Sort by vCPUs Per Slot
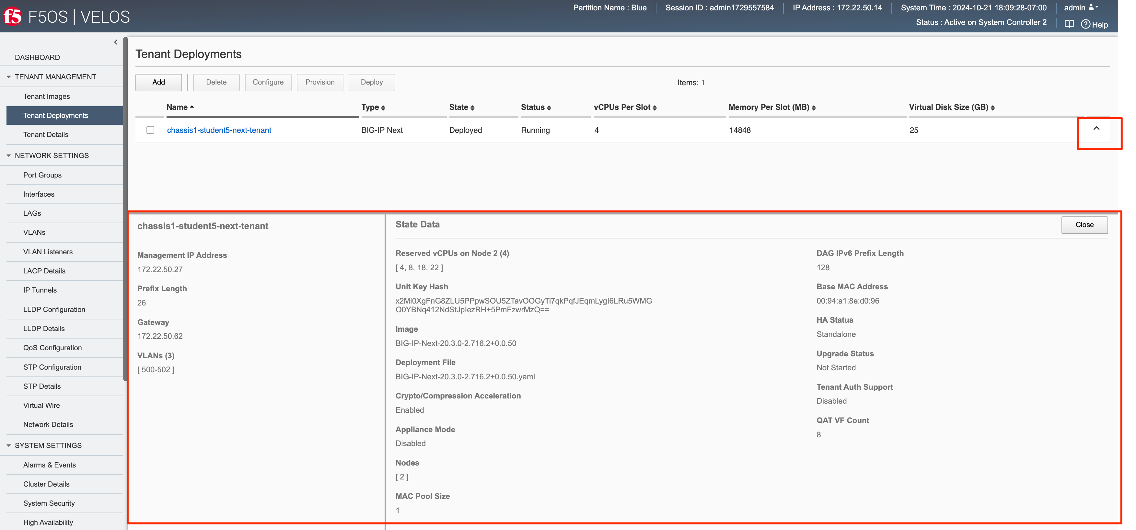Image resolution: width=1136 pixels, height=530 pixels. (625, 107)
